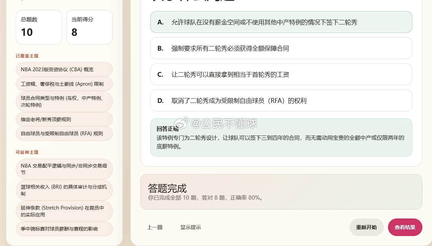
Task: Open the NBA 2023版劳资协议 (CBA) 概览 topic
Action: click(64, 69)
